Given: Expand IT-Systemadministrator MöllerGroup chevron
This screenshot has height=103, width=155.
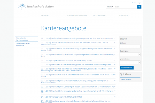Looking at the screenshot, I should pyautogui.click(x=115, y=60).
